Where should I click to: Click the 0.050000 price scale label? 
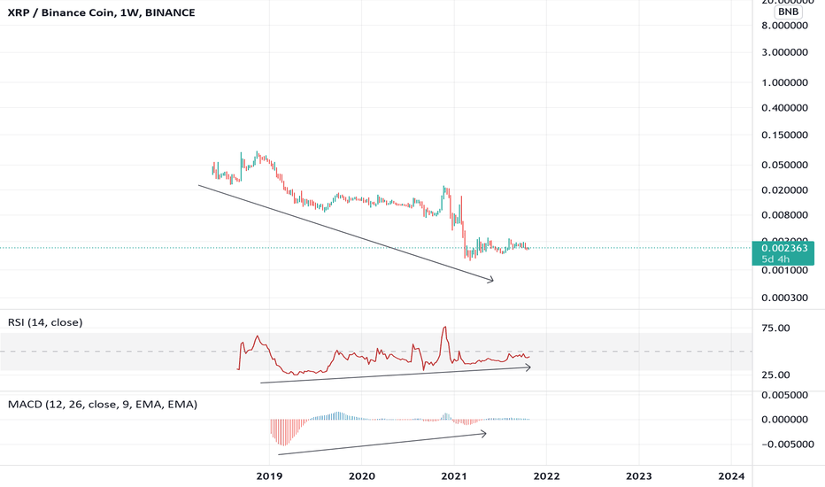[784, 165]
